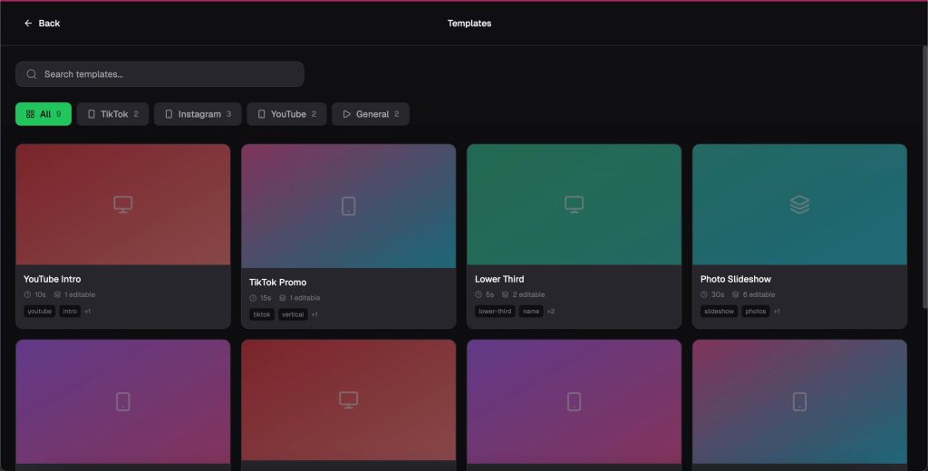This screenshot has height=471, width=928.
Task: Open the Photo Slideshow template thumbnail
Action: [799, 204]
